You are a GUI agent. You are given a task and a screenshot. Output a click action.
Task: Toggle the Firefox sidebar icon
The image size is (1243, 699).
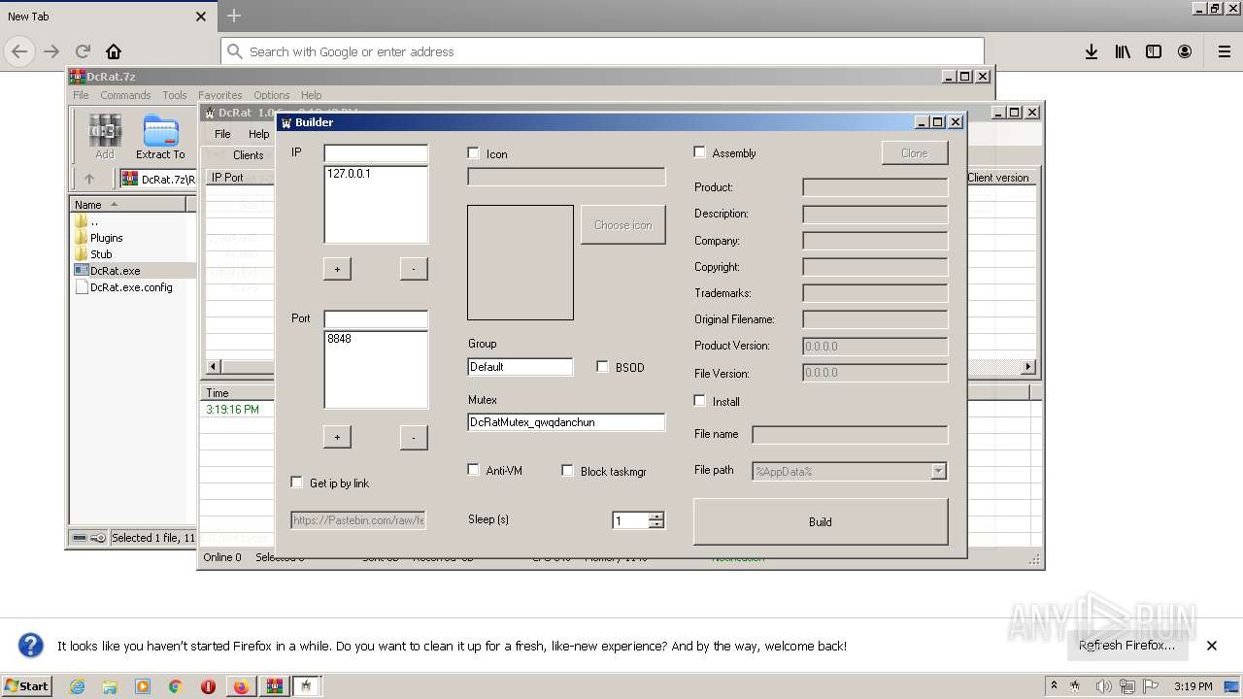click(1154, 51)
